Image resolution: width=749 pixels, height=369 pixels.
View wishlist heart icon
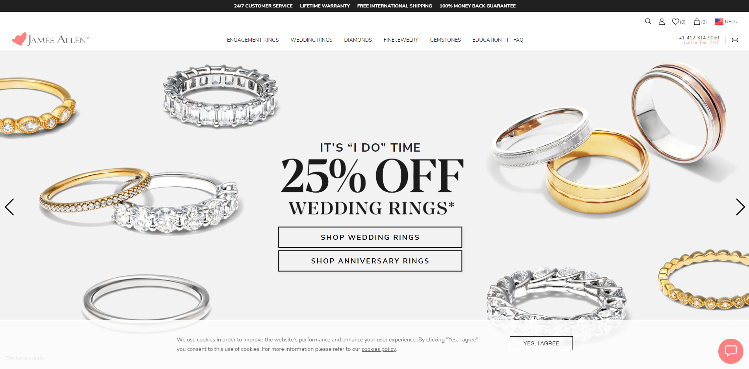click(676, 22)
